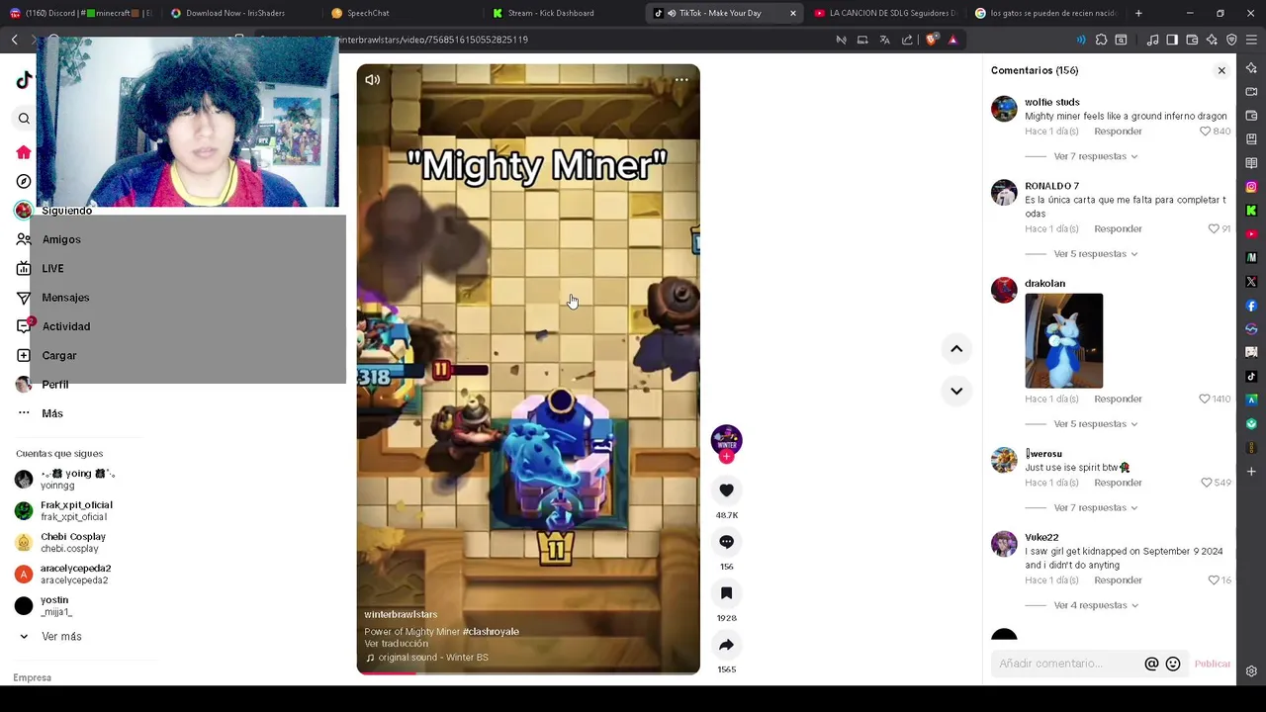This screenshot has width=1266, height=712.
Task: Follow winterbrawlstars via the red plus avatar
Action: click(x=726, y=457)
